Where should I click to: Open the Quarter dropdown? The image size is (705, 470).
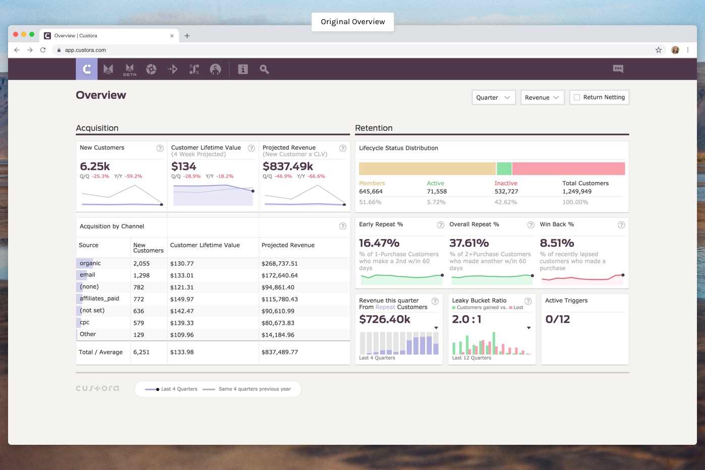(493, 97)
